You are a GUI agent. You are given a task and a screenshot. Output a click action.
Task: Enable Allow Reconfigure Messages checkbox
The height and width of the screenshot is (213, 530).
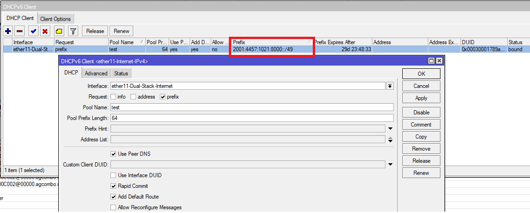coord(114,207)
